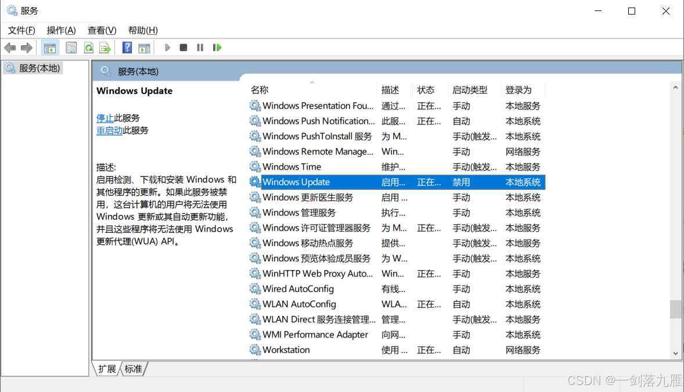Switch to the 扩展 tab
The height and width of the screenshot is (392, 684).
pos(107,369)
